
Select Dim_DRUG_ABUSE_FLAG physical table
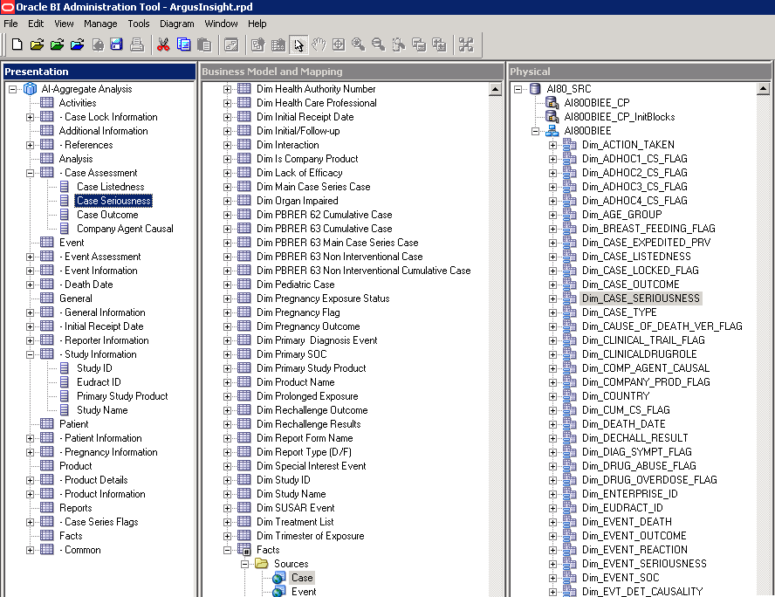[x=639, y=466]
